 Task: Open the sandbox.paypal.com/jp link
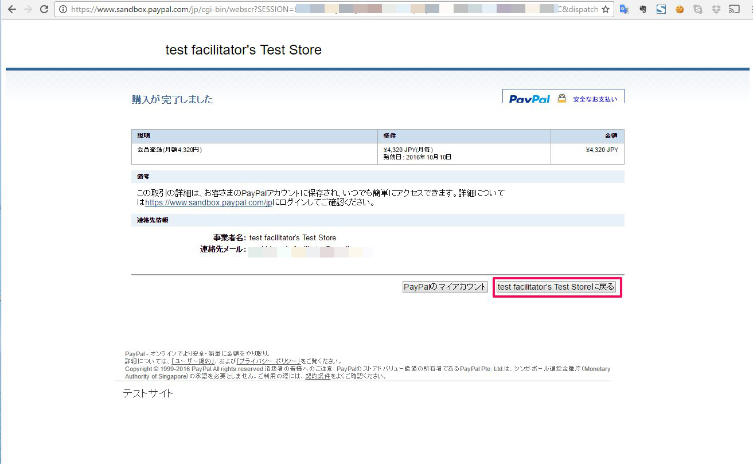[x=209, y=202]
